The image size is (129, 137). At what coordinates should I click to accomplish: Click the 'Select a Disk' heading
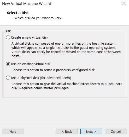(18, 13)
